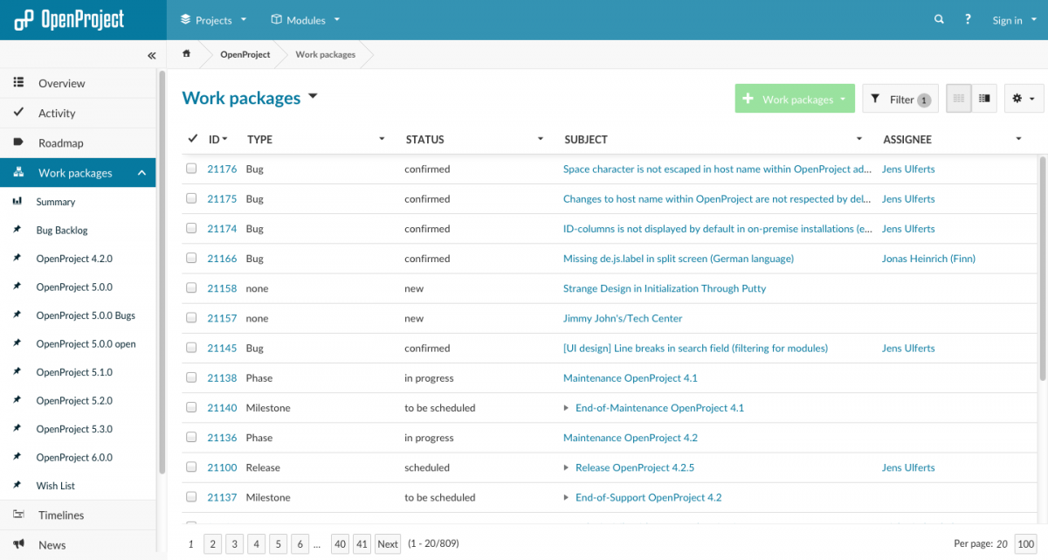This screenshot has width=1048, height=560.
Task: Expand the Modules dropdown
Action: [305, 20]
